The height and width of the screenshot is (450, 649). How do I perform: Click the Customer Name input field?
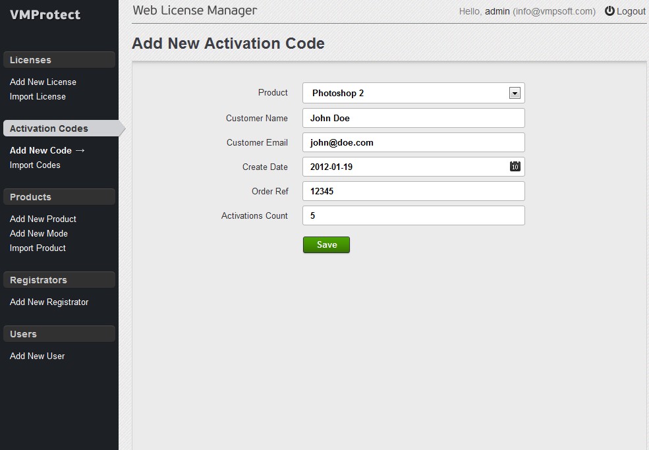pos(414,118)
